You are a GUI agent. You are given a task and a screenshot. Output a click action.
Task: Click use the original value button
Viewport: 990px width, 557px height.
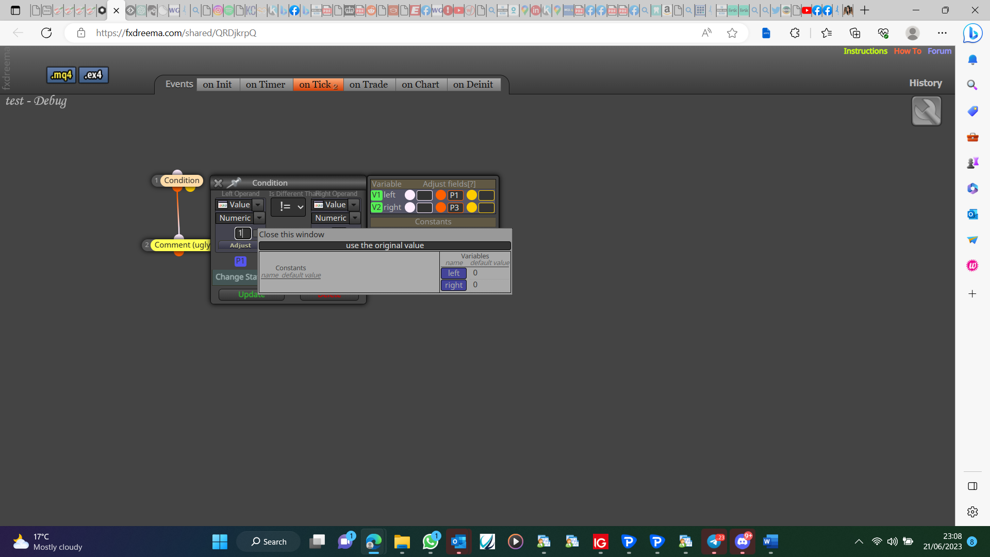pos(385,245)
